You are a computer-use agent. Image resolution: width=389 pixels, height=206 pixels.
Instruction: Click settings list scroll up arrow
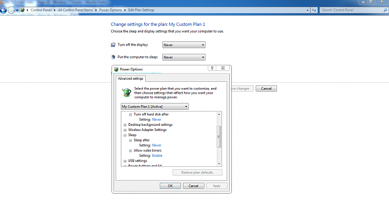click(x=219, y=114)
